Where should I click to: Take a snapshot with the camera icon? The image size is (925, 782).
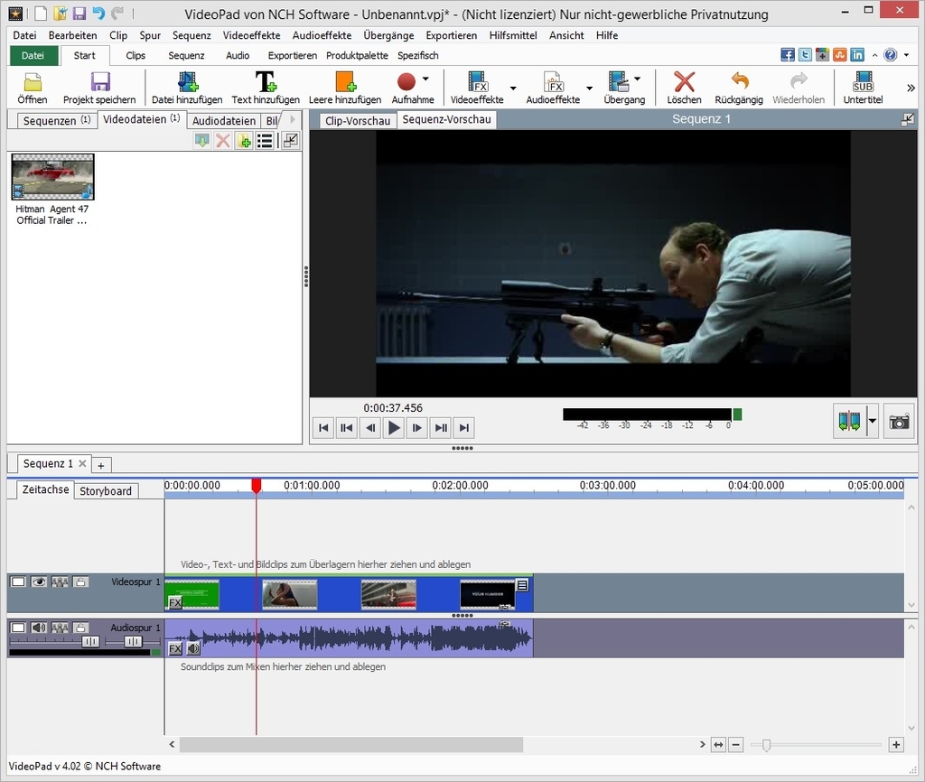899,422
